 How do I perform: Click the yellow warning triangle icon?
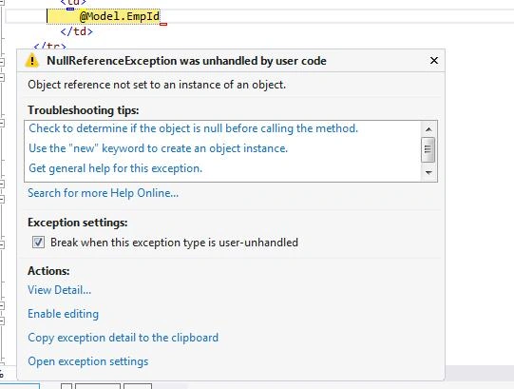(x=31, y=61)
